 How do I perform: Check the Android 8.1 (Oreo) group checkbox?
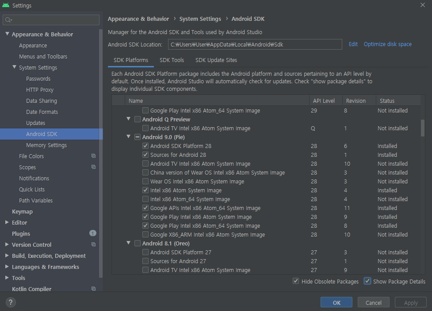coord(138,243)
